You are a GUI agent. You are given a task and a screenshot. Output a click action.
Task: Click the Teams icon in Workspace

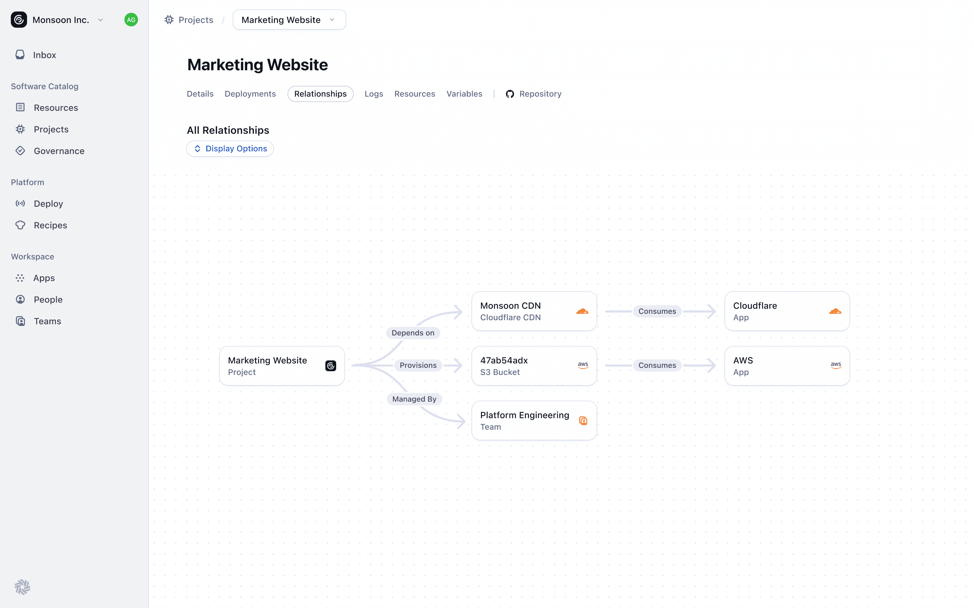tap(20, 321)
